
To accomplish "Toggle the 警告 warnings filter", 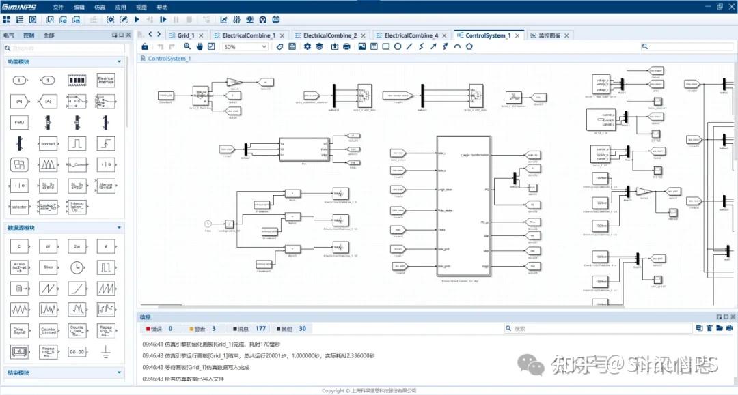I will tap(198, 328).
